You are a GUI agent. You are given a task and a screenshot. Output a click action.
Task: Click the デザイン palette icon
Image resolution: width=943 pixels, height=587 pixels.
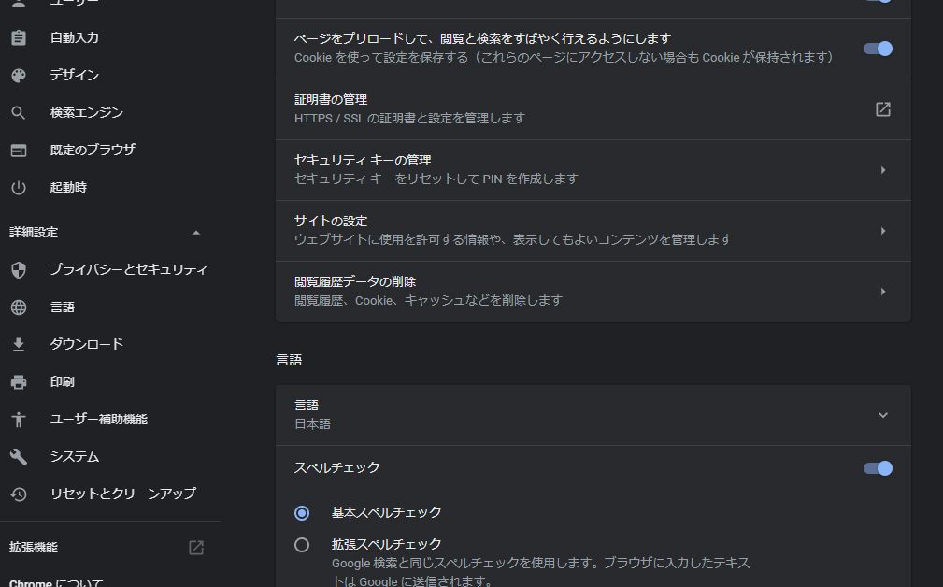tap(19, 75)
